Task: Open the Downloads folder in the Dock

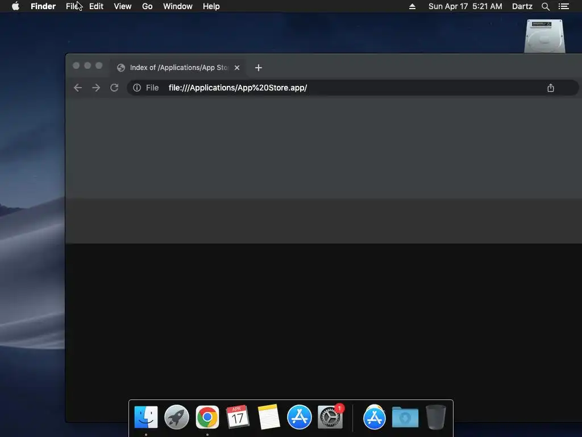Action: [x=405, y=417]
